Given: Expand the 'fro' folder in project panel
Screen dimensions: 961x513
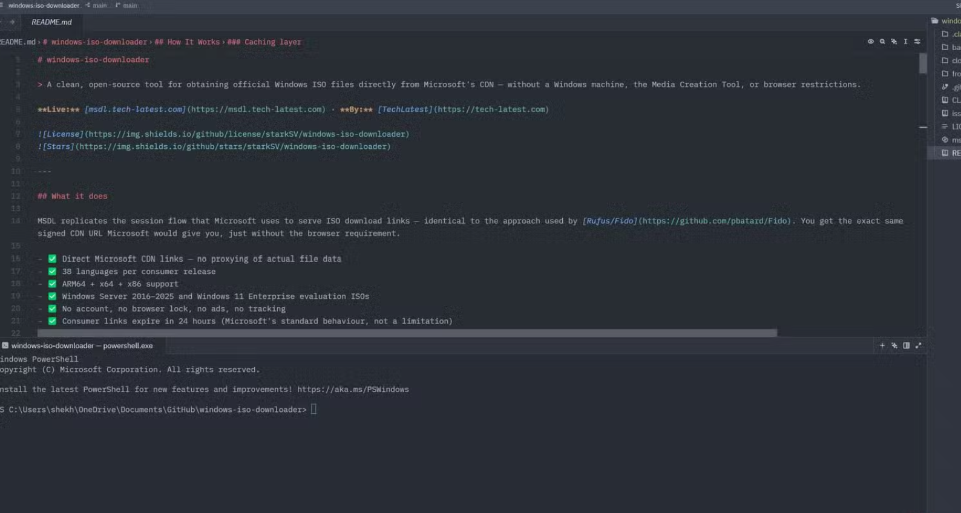Looking at the screenshot, I should (x=950, y=74).
